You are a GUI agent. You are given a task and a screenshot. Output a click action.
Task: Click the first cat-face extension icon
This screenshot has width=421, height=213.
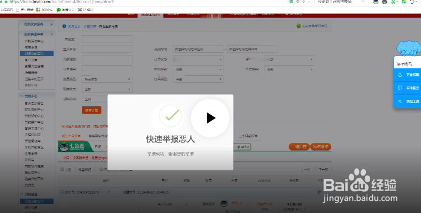[376, 2]
